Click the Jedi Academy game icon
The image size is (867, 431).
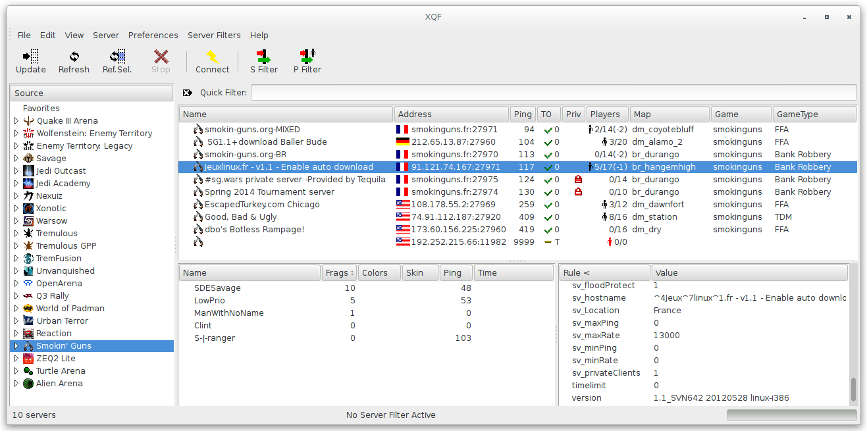(28, 184)
